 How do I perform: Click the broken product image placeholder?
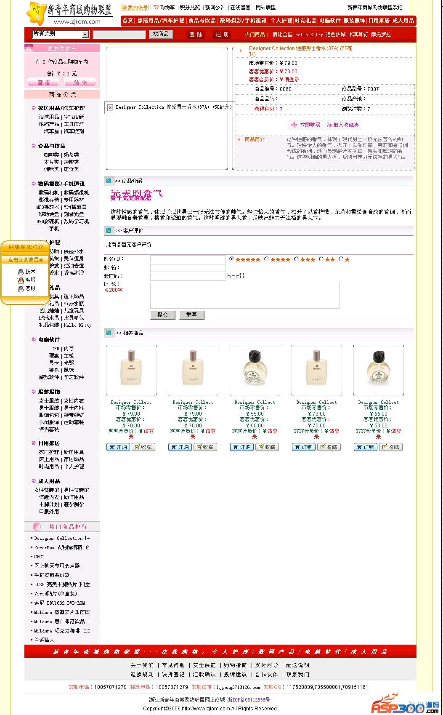pos(110,108)
